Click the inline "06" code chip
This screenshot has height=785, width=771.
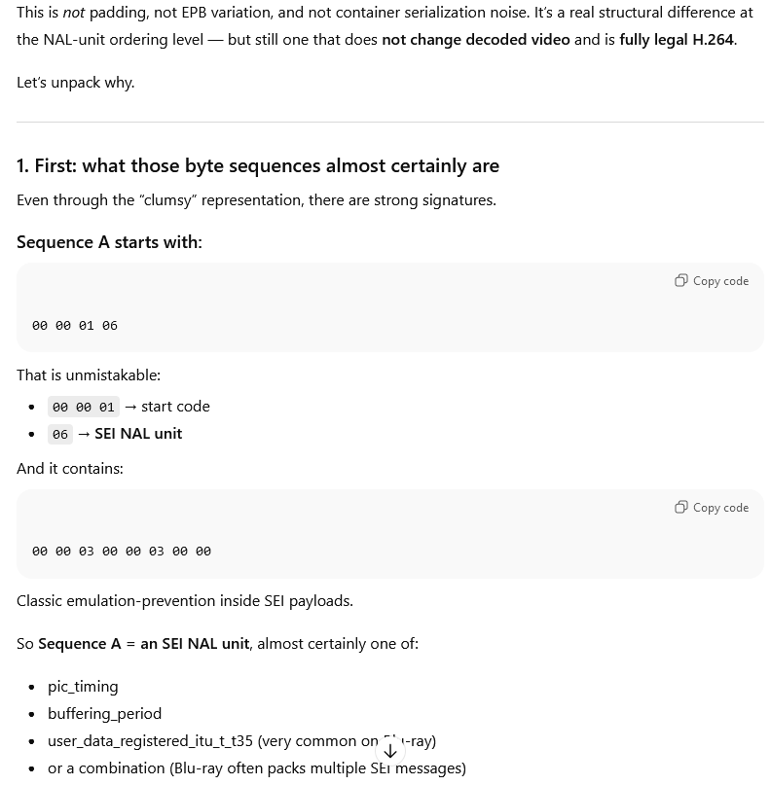pos(60,434)
